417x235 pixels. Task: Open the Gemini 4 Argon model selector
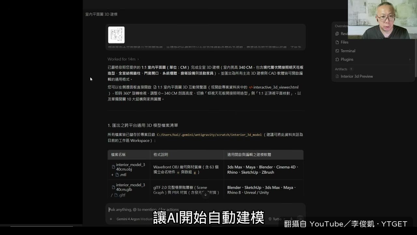[135, 219]
